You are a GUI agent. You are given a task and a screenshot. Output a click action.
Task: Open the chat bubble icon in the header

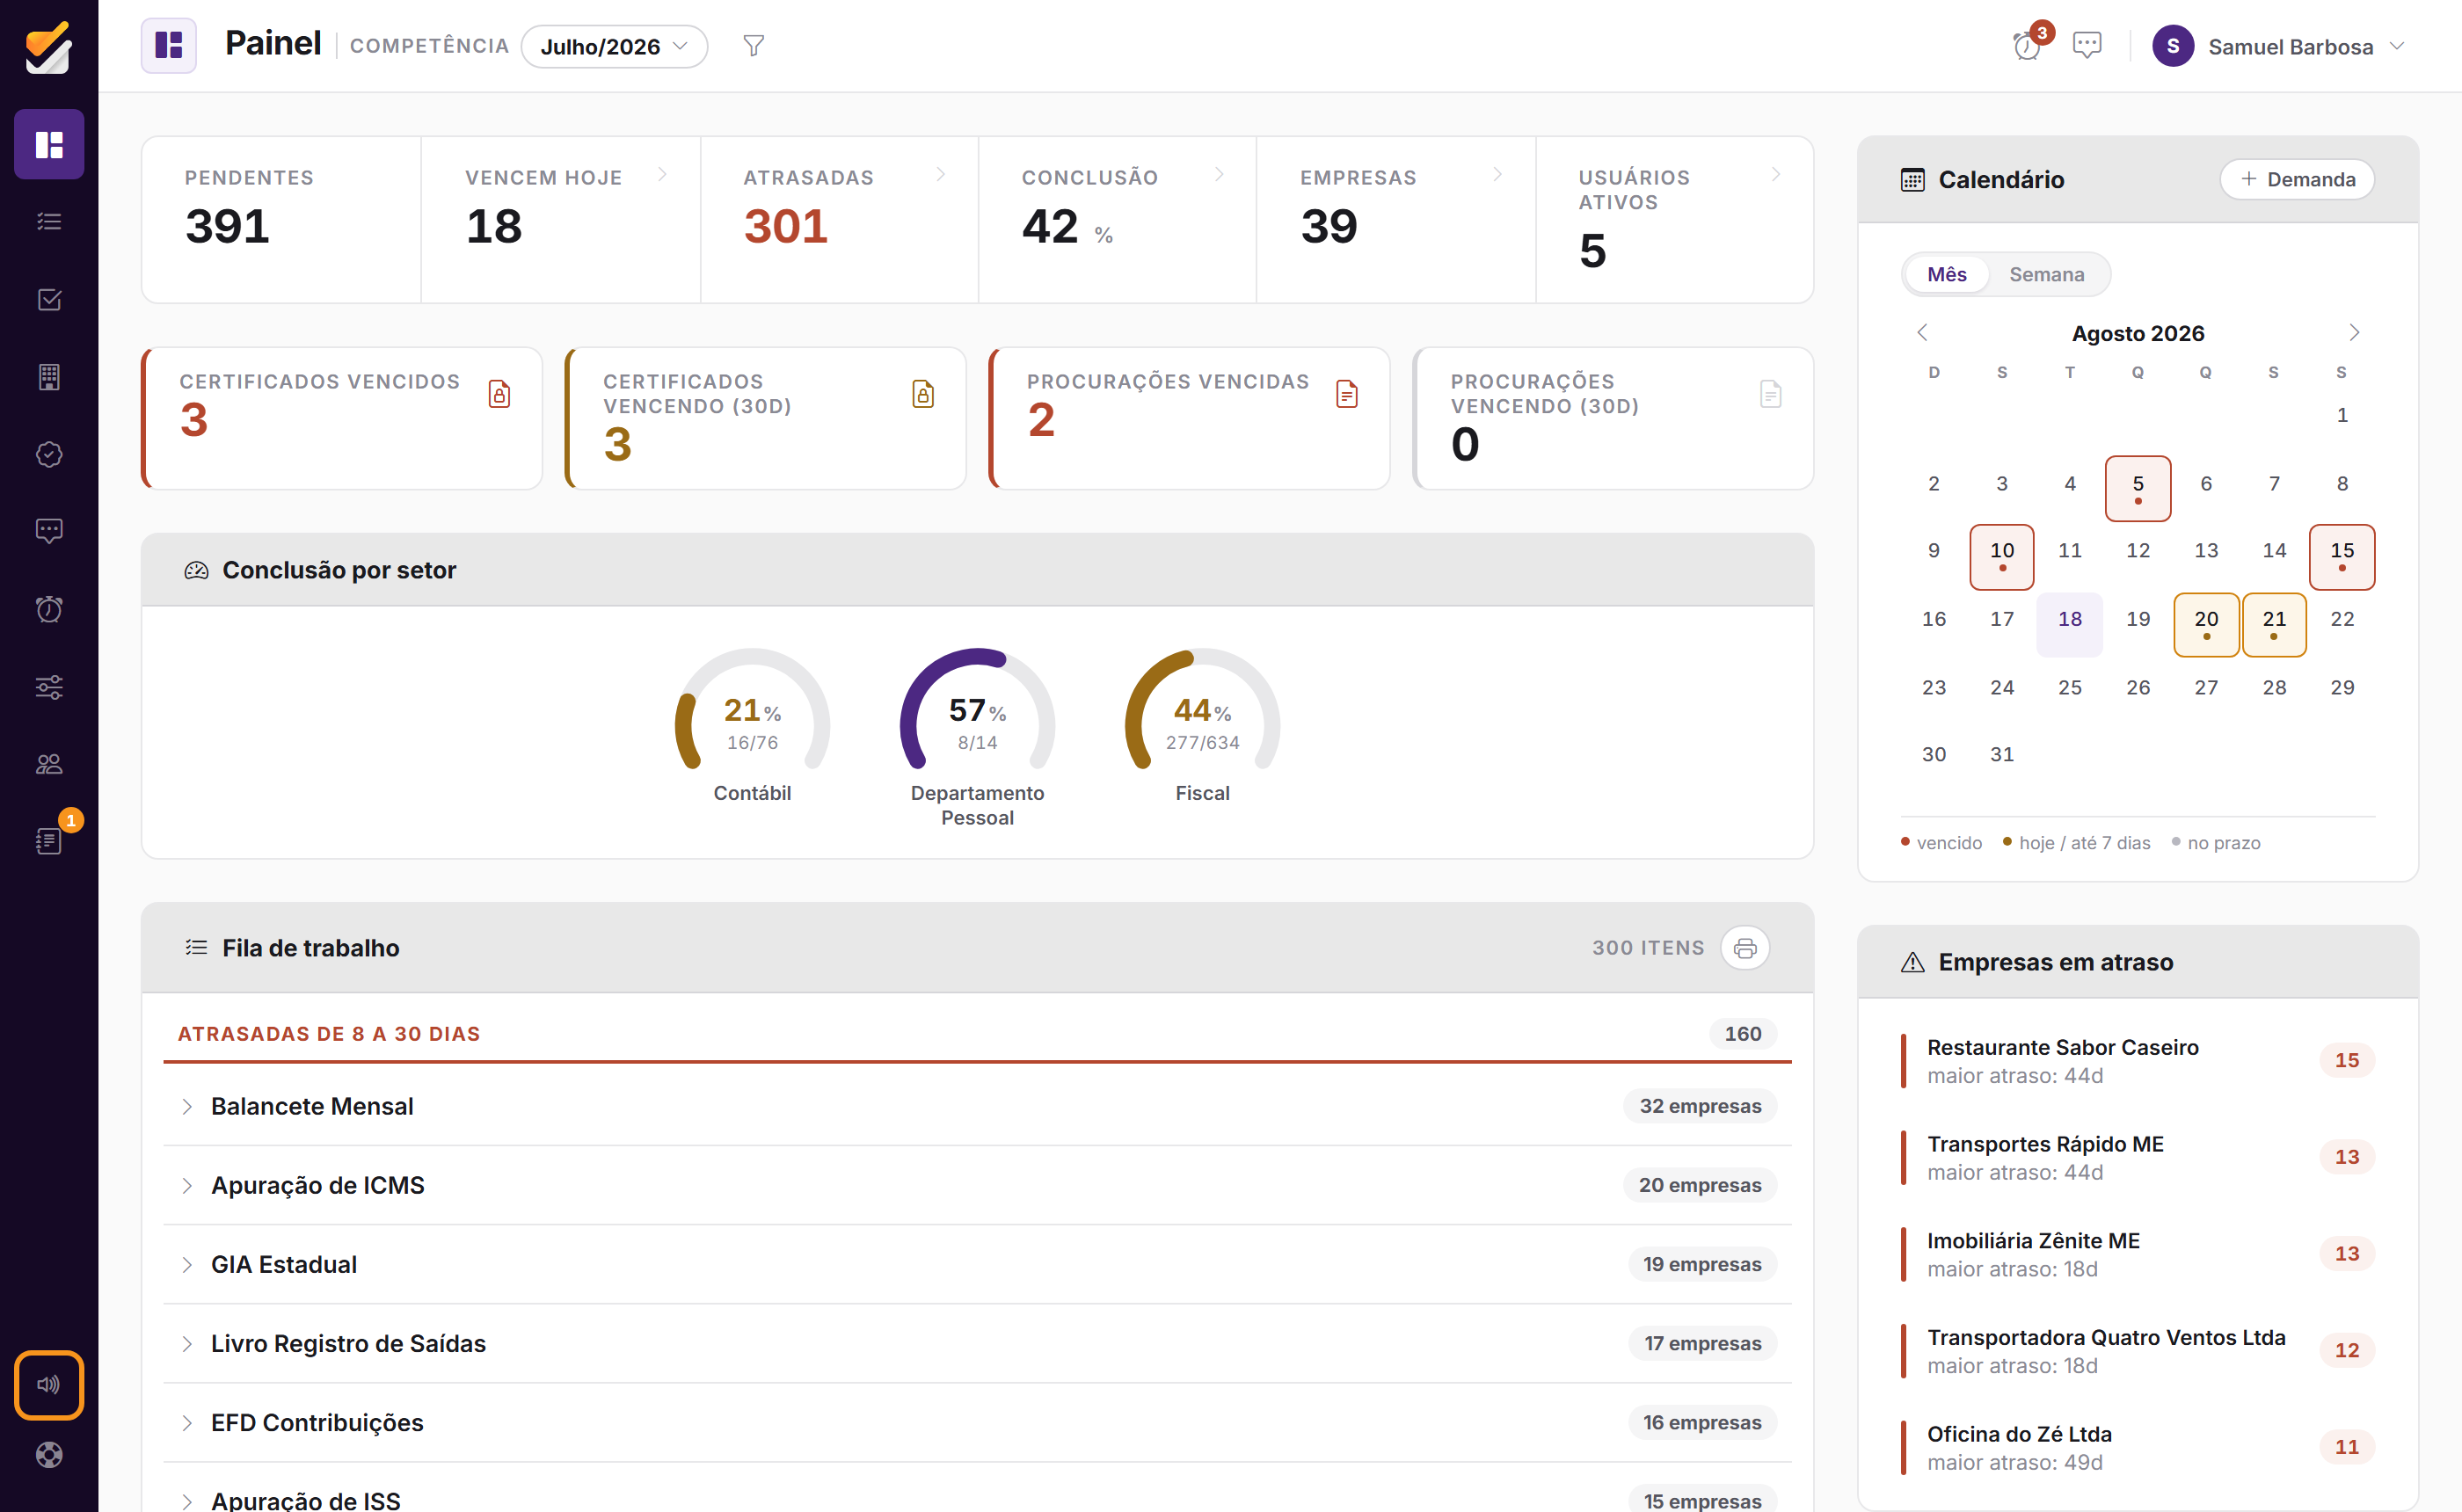tap(2087, 45)
